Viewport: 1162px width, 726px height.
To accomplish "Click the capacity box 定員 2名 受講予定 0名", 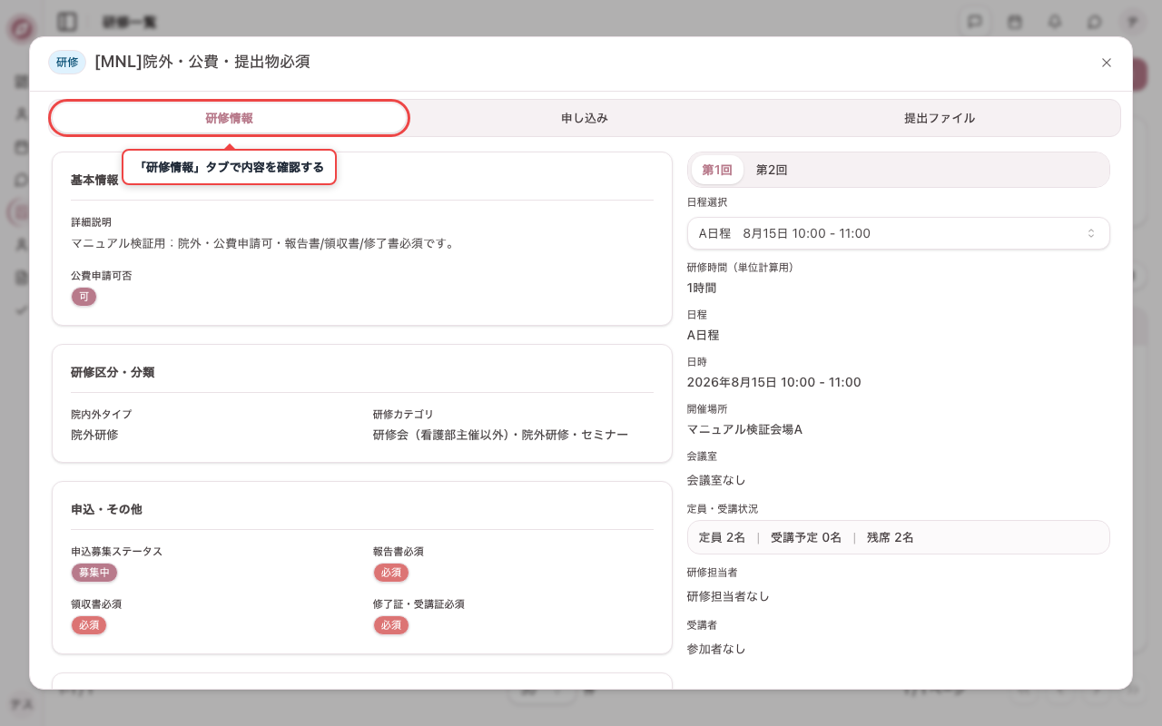I will click(x=898, y=537).
